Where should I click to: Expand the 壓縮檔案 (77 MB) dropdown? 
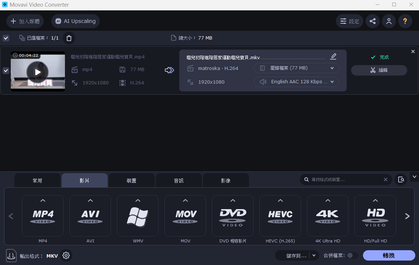click(x=297, y=68)
